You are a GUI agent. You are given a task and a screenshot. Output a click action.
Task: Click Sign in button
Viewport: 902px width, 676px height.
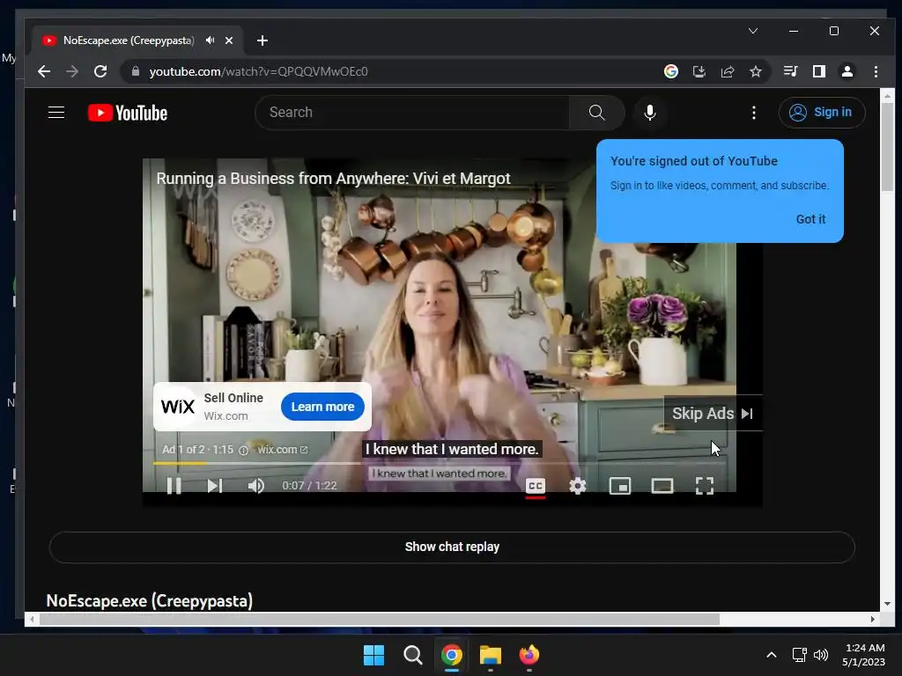(822, 112)
